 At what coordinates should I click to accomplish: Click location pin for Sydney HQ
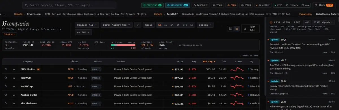coord(249,69)
